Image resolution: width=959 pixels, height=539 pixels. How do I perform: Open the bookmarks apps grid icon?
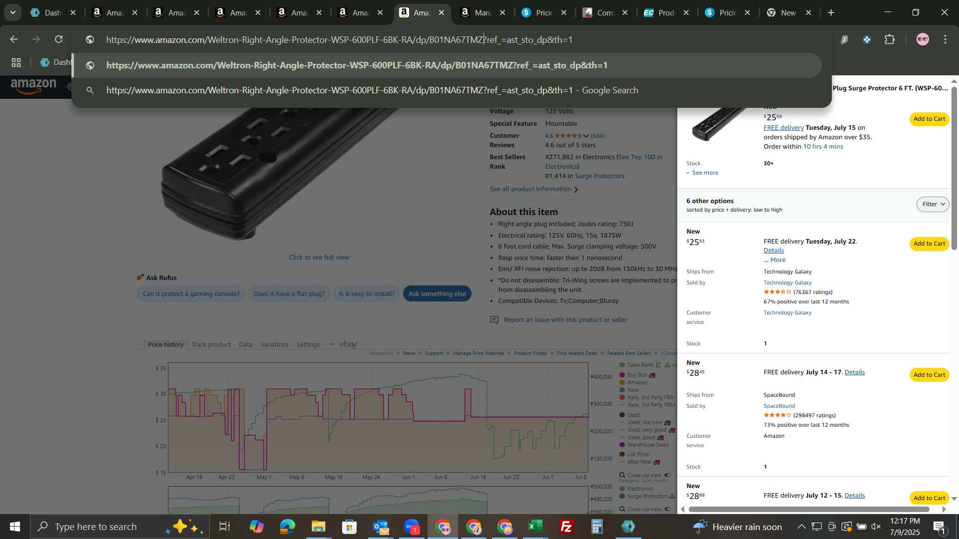[16, 62]
